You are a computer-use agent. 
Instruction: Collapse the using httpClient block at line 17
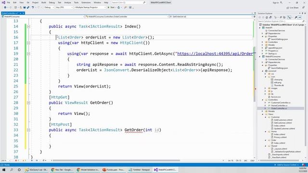[x=28, y=43]
